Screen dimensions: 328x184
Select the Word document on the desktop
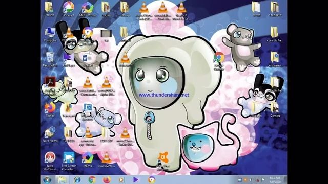88,59
